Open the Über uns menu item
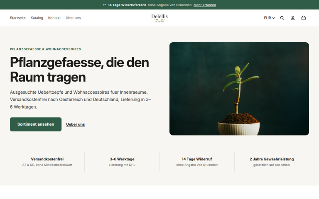The height and width of the screenshot is (199, 319). tap(73, 18)
